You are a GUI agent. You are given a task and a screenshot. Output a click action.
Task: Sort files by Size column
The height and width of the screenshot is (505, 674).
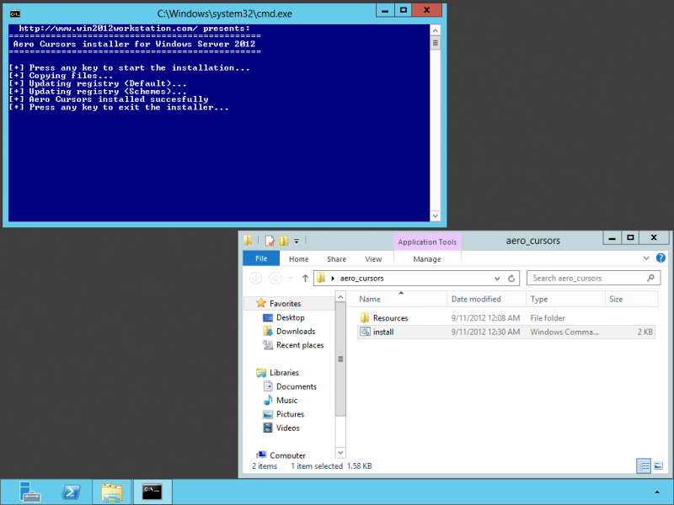click(x=631, y=300)
